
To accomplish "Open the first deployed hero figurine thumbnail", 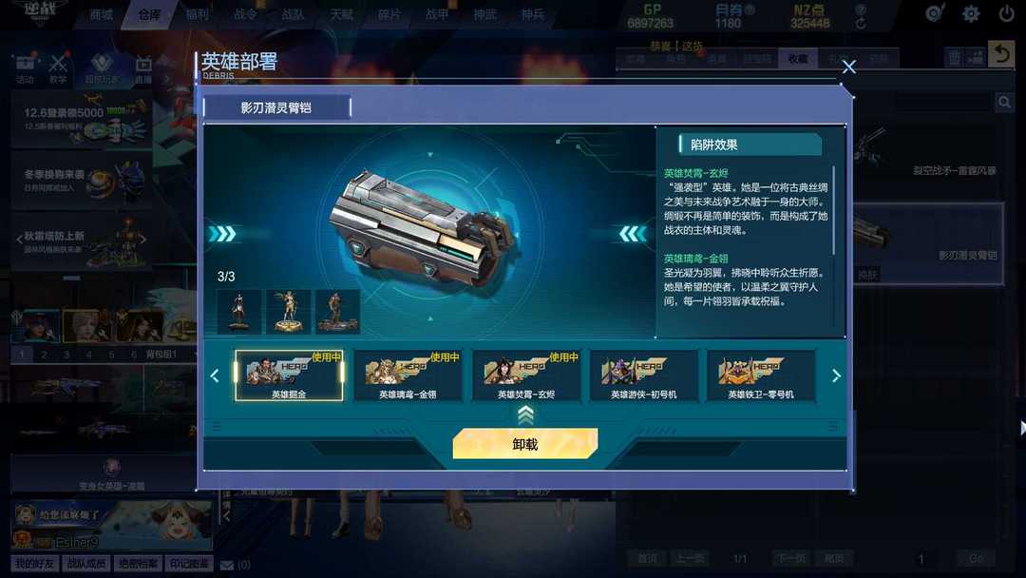I will (238, 312).
